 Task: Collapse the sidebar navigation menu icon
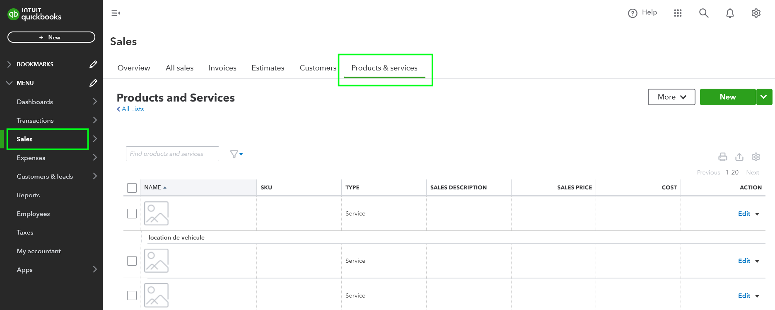[116, 13]
